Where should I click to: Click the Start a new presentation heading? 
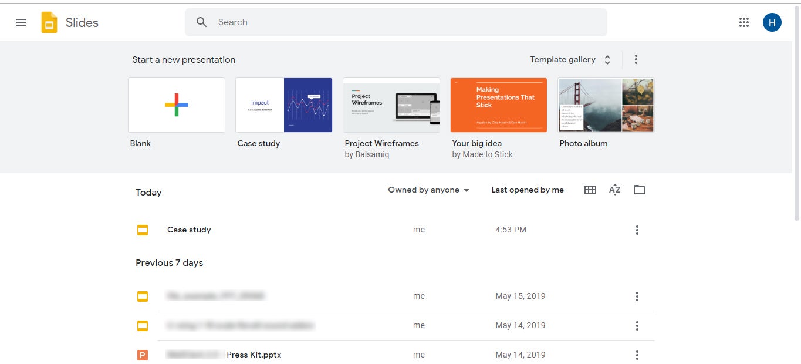184,60
